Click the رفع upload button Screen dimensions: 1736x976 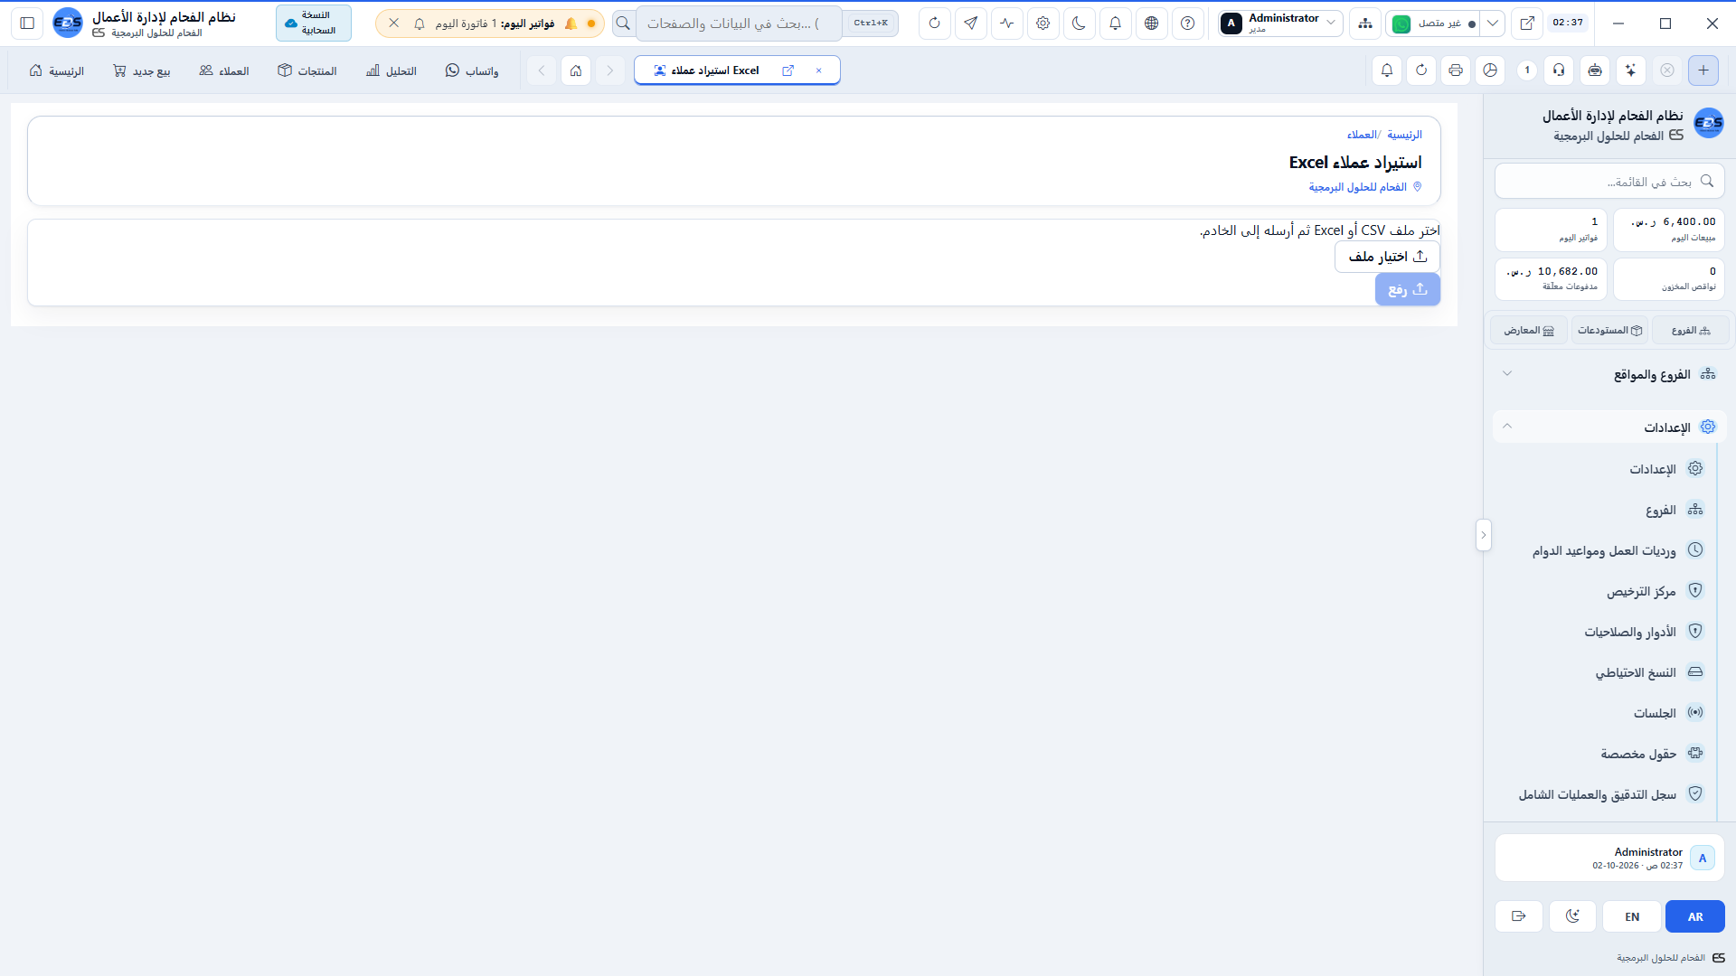1408,289
